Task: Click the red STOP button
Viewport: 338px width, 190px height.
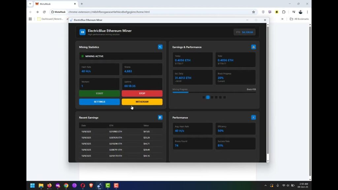Action: [142, 93]
